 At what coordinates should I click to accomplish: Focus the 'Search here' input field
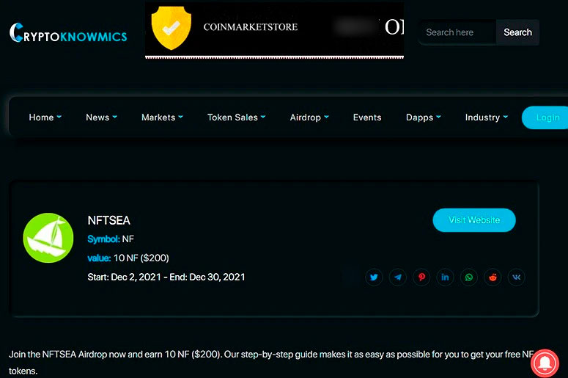coord(457,32)
